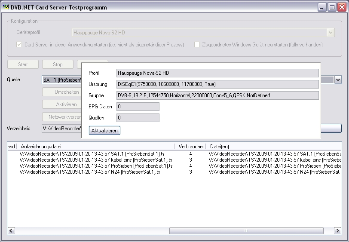Image resolution: width=349 pixels, height=242 pixels.
Task: Click the EPG Daten value field
Action: [138, 107]
